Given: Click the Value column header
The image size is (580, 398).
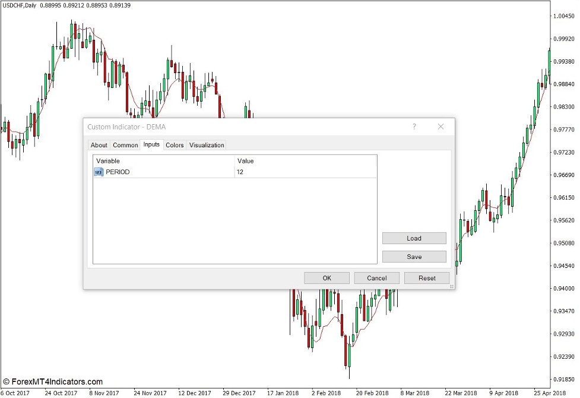Looking at the screenshot, I should [x=244, y=160].
